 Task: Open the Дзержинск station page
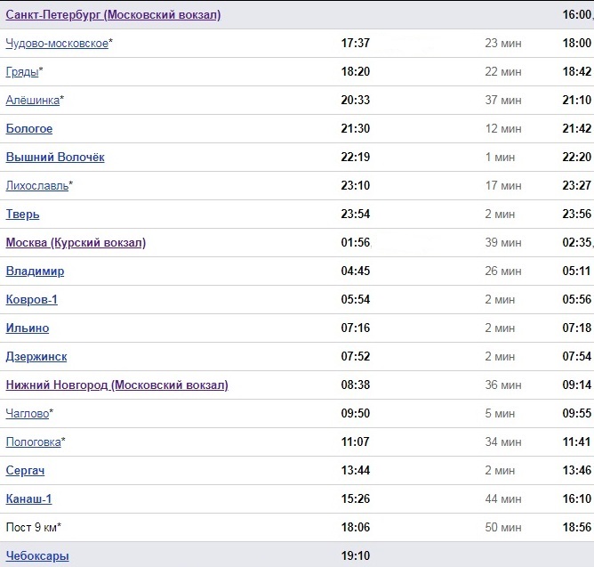pyautogui.click(x=36, y=357)
